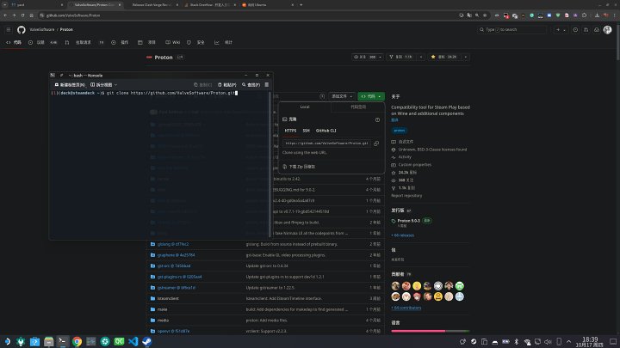
Task: Open the '+ 64 contributors' link
Action: tap(407, 307)
